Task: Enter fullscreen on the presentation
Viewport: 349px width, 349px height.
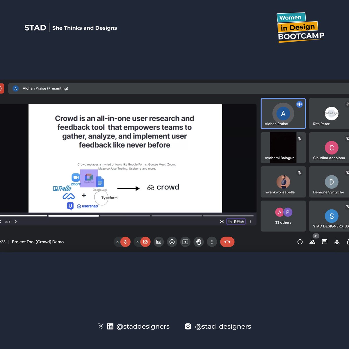Action: [x=222, y=221]
